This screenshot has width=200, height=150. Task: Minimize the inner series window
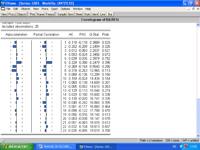(189, 9)
